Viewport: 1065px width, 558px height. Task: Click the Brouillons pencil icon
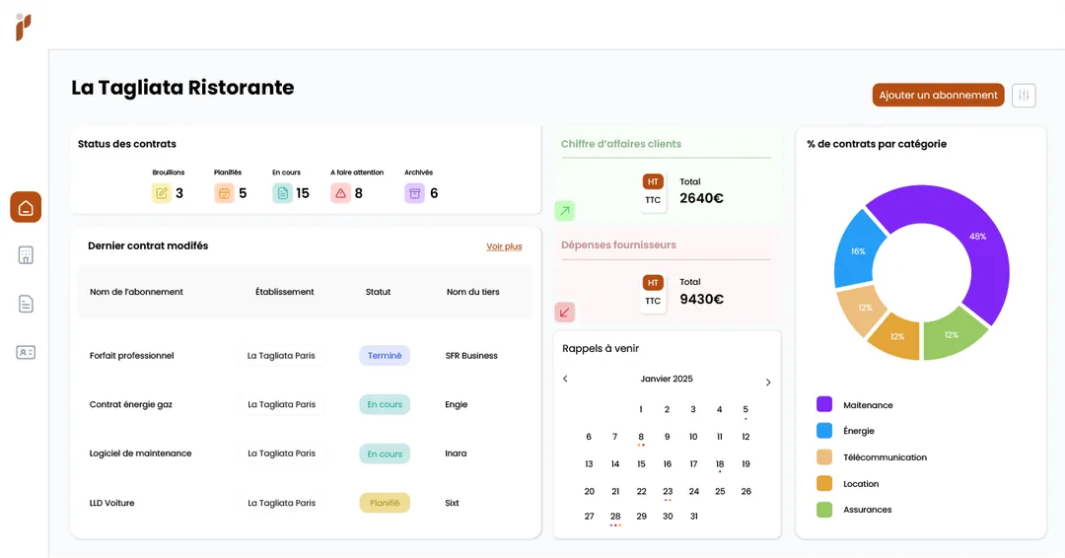[x=161, y=193]
